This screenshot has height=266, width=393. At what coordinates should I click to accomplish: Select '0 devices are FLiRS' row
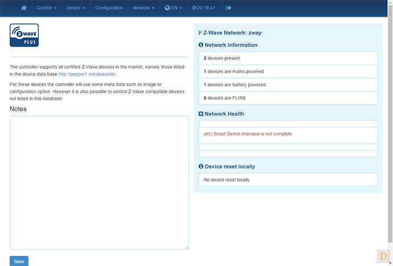tap(288, 98)
